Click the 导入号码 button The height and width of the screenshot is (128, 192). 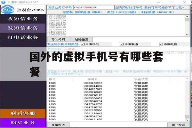(x=58, y=39)
